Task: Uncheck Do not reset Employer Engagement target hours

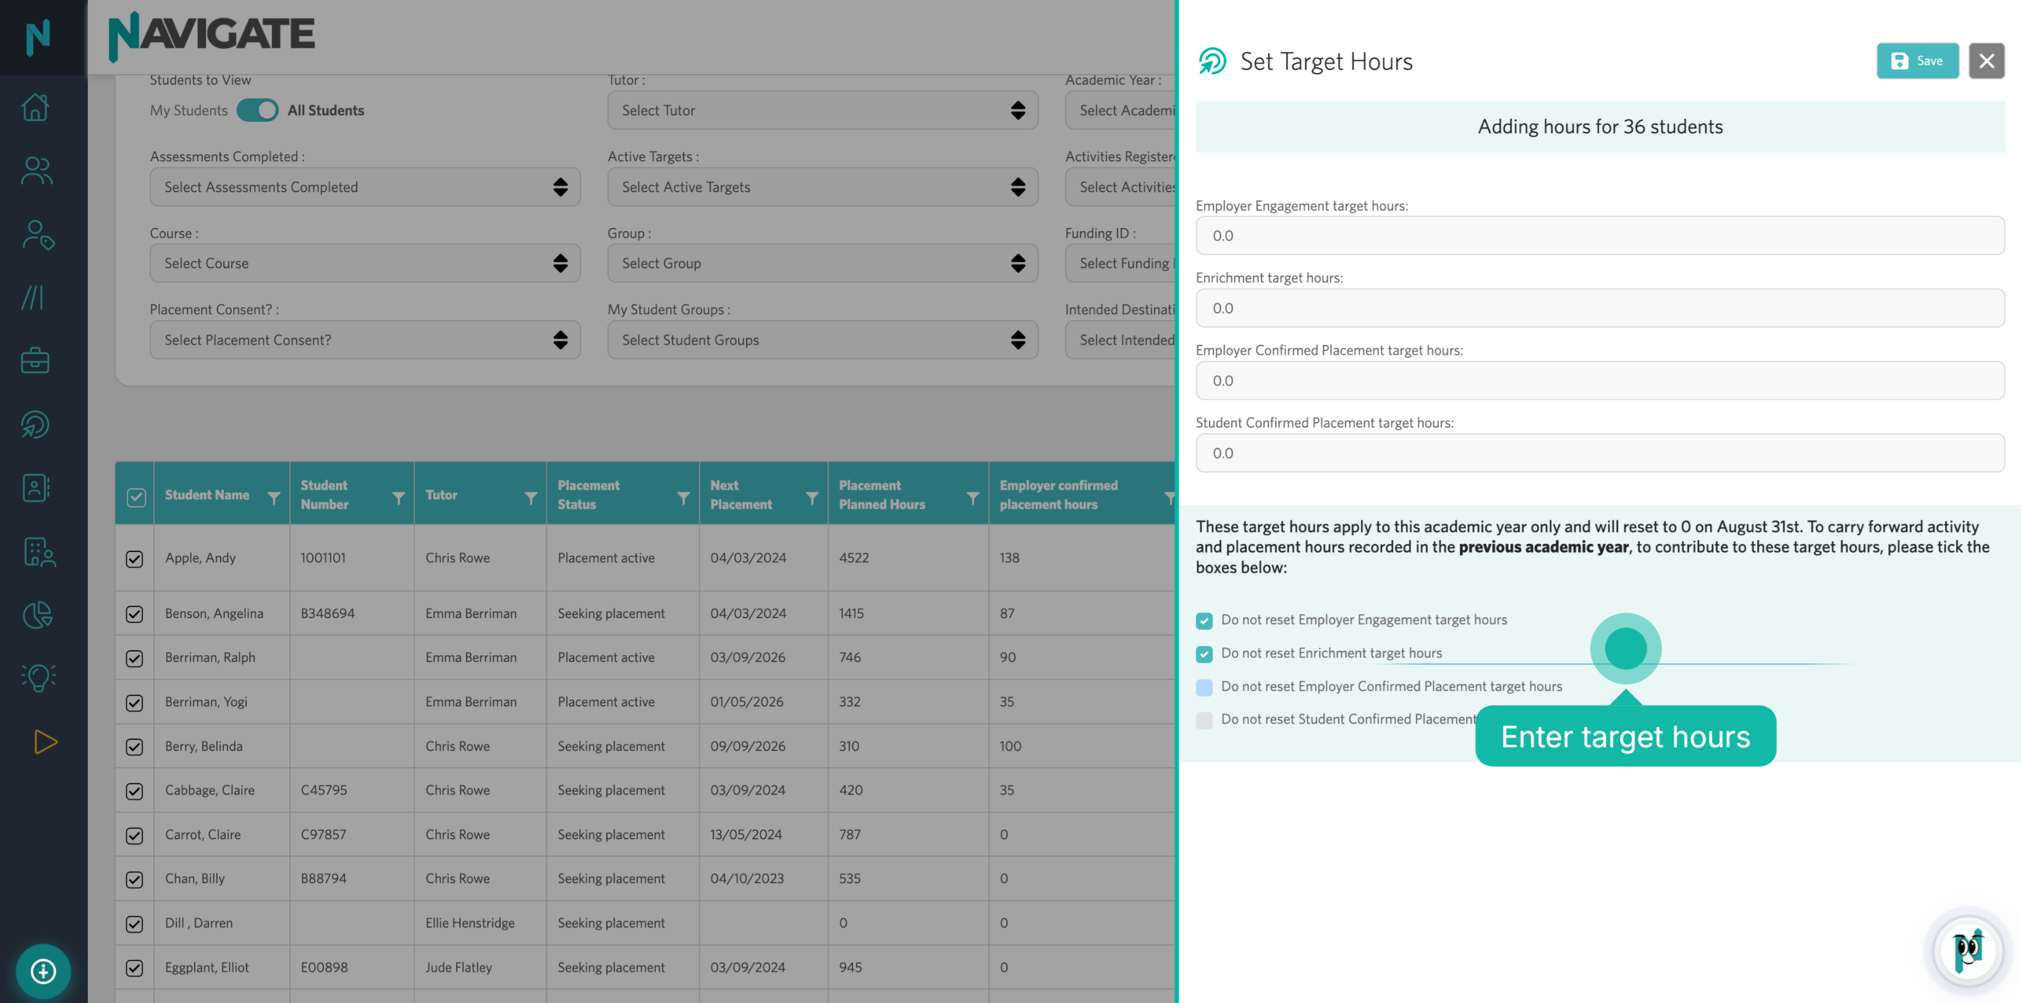Action: tap(1205, 621)
